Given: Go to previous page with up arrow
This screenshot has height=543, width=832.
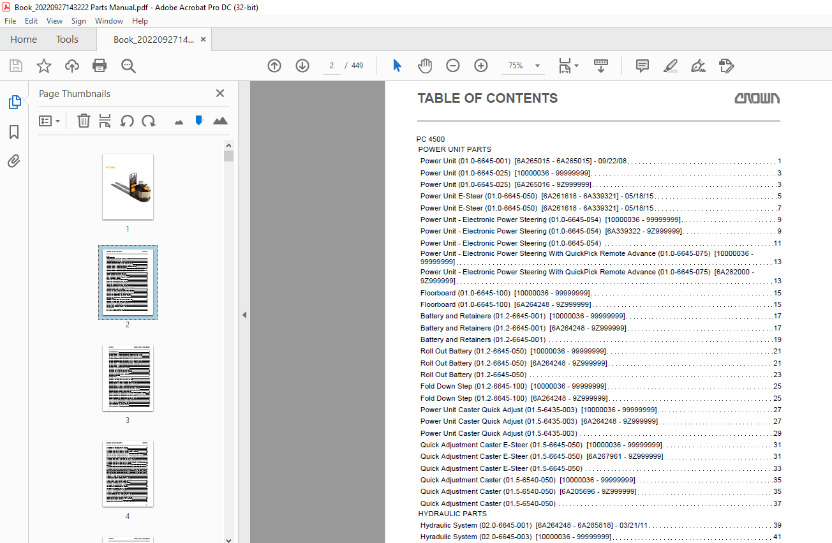Looking at the screenshot, I should tap(274, 66).
